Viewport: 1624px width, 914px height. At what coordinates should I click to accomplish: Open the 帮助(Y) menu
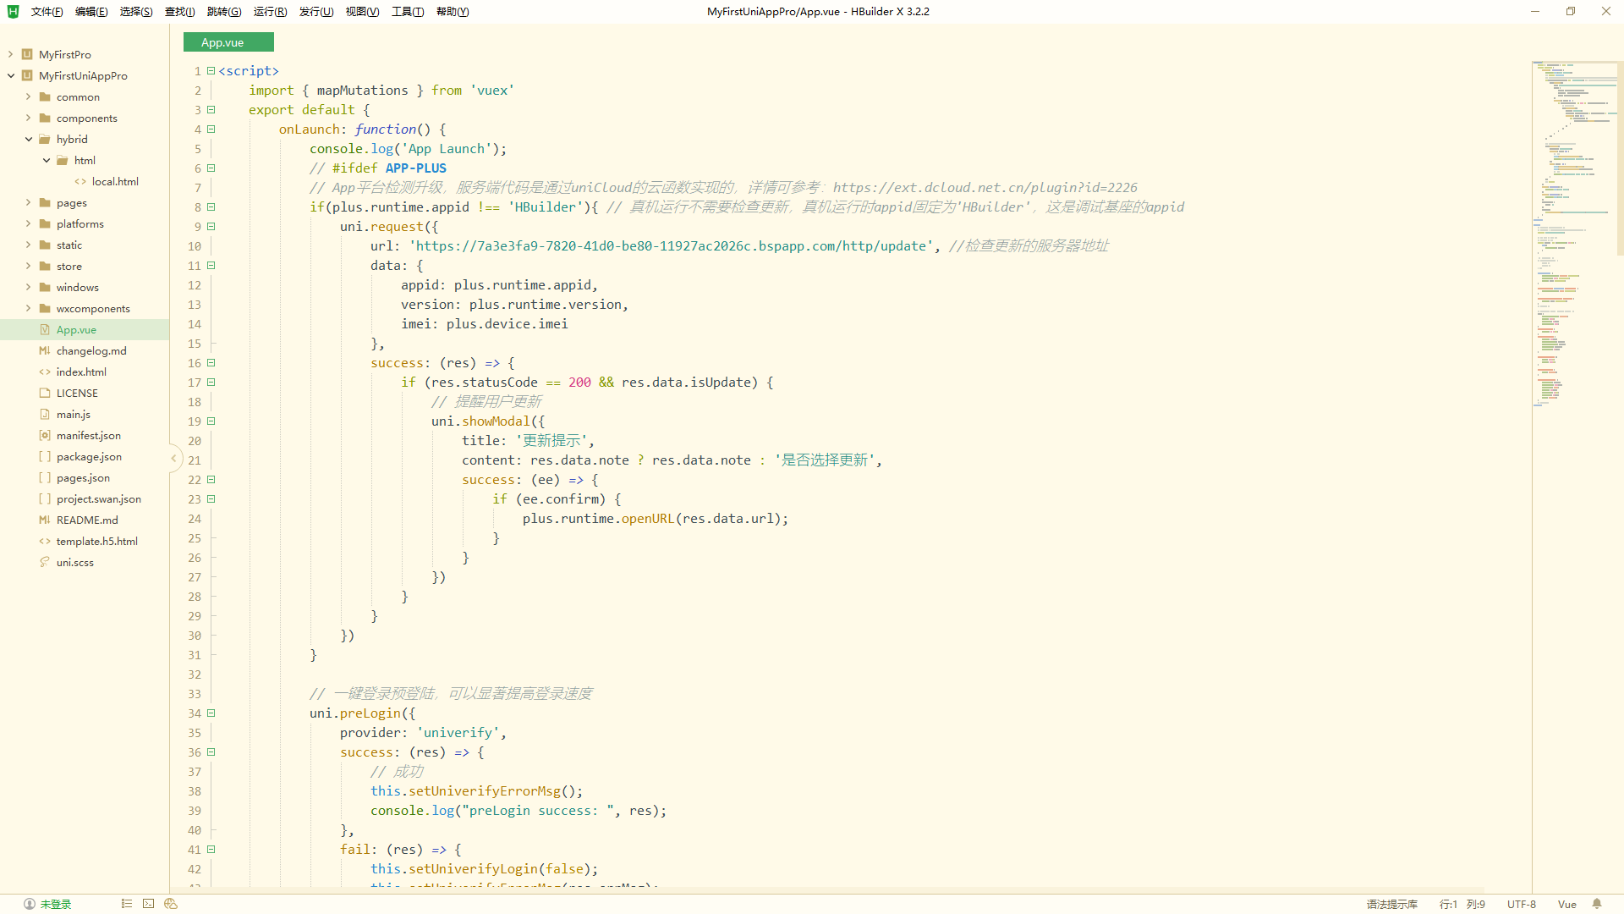coord(453,12)
